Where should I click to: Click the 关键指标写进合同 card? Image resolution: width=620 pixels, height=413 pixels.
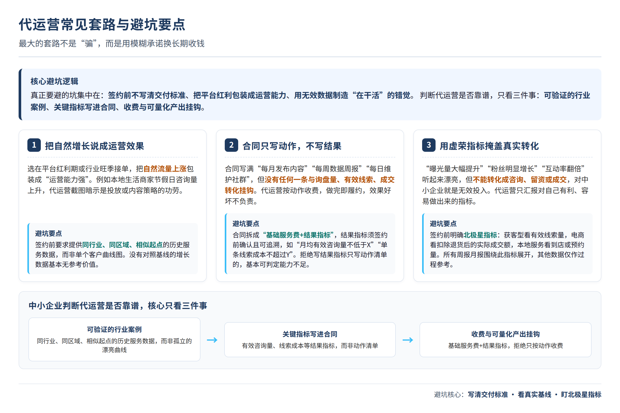click(310, 340)
